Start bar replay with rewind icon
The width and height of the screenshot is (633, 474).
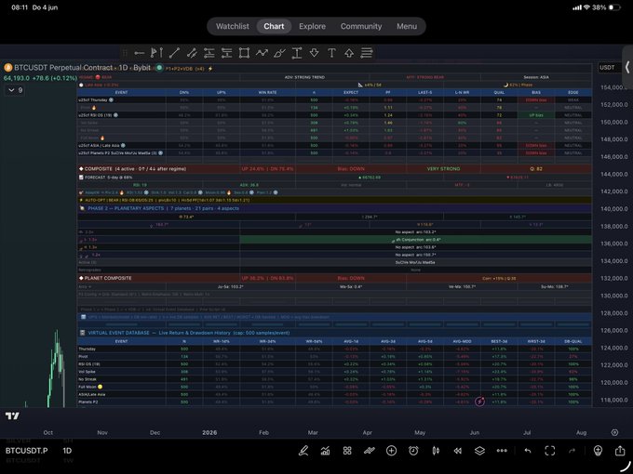click(457, 451)
